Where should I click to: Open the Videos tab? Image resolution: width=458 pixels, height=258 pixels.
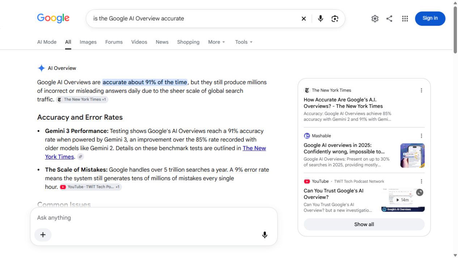(139, 42)
